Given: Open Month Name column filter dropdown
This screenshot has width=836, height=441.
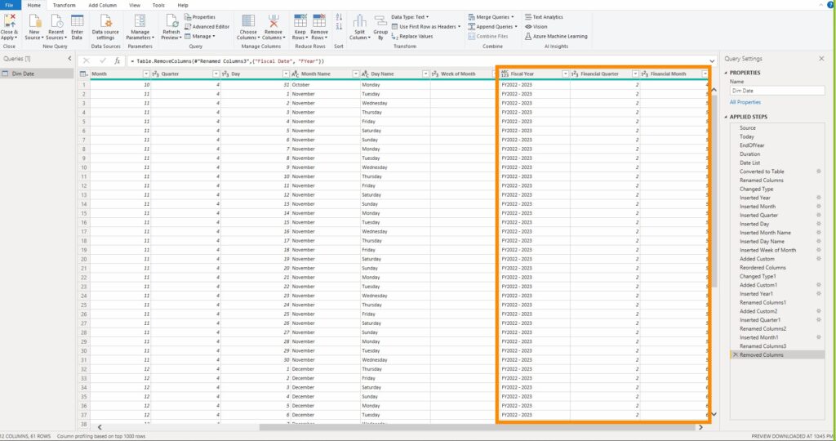Looking at the screenshot, I should 356,74.
